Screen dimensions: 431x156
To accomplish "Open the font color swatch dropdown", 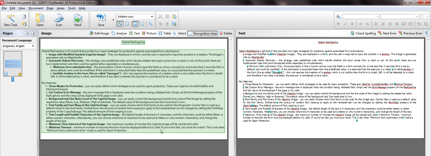I will click(424, 17).
